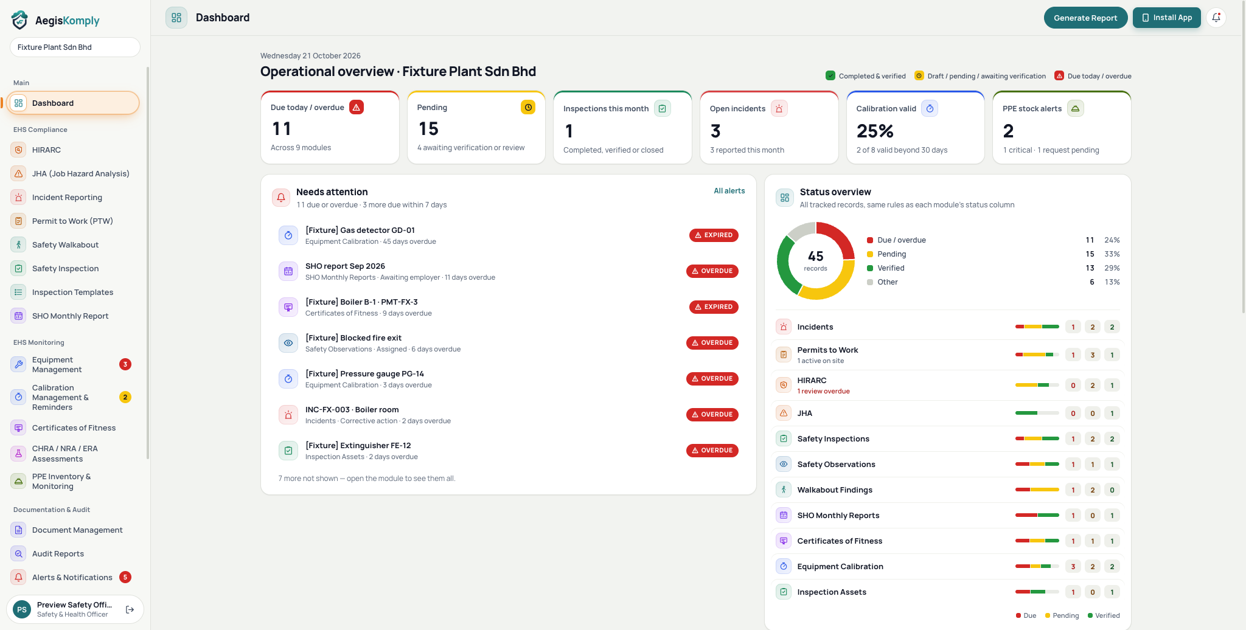
Task: Open INC-FX-003 Boiler room incident alert
Action: tap(508, 415)
